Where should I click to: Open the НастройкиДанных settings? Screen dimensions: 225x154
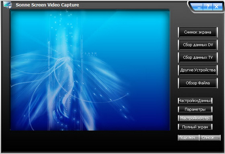pos(195,101)
